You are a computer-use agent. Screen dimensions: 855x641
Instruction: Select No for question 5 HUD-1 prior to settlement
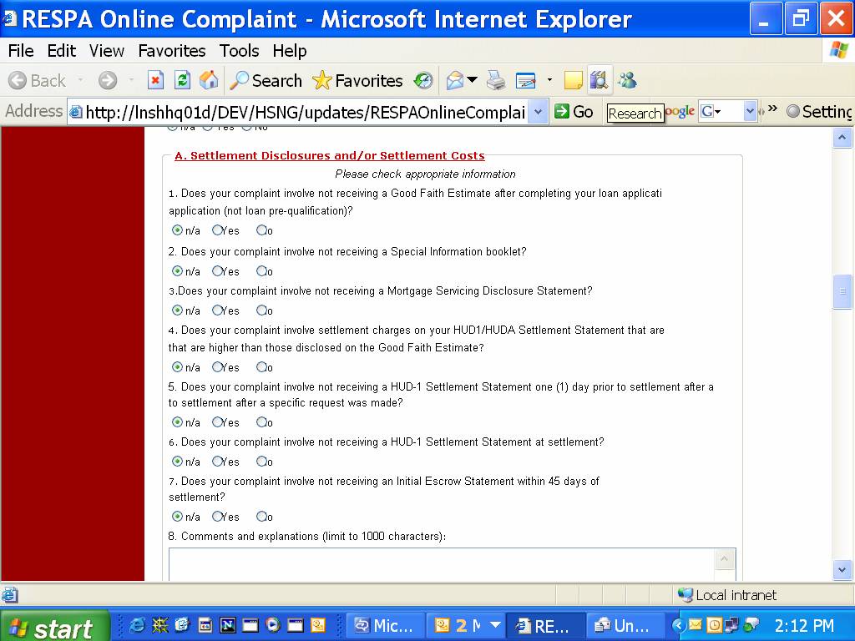(261, 421)
